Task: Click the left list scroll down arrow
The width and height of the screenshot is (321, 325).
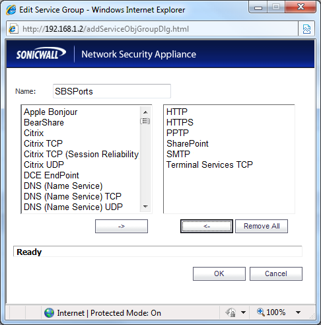Action: [x=145, y=207]
